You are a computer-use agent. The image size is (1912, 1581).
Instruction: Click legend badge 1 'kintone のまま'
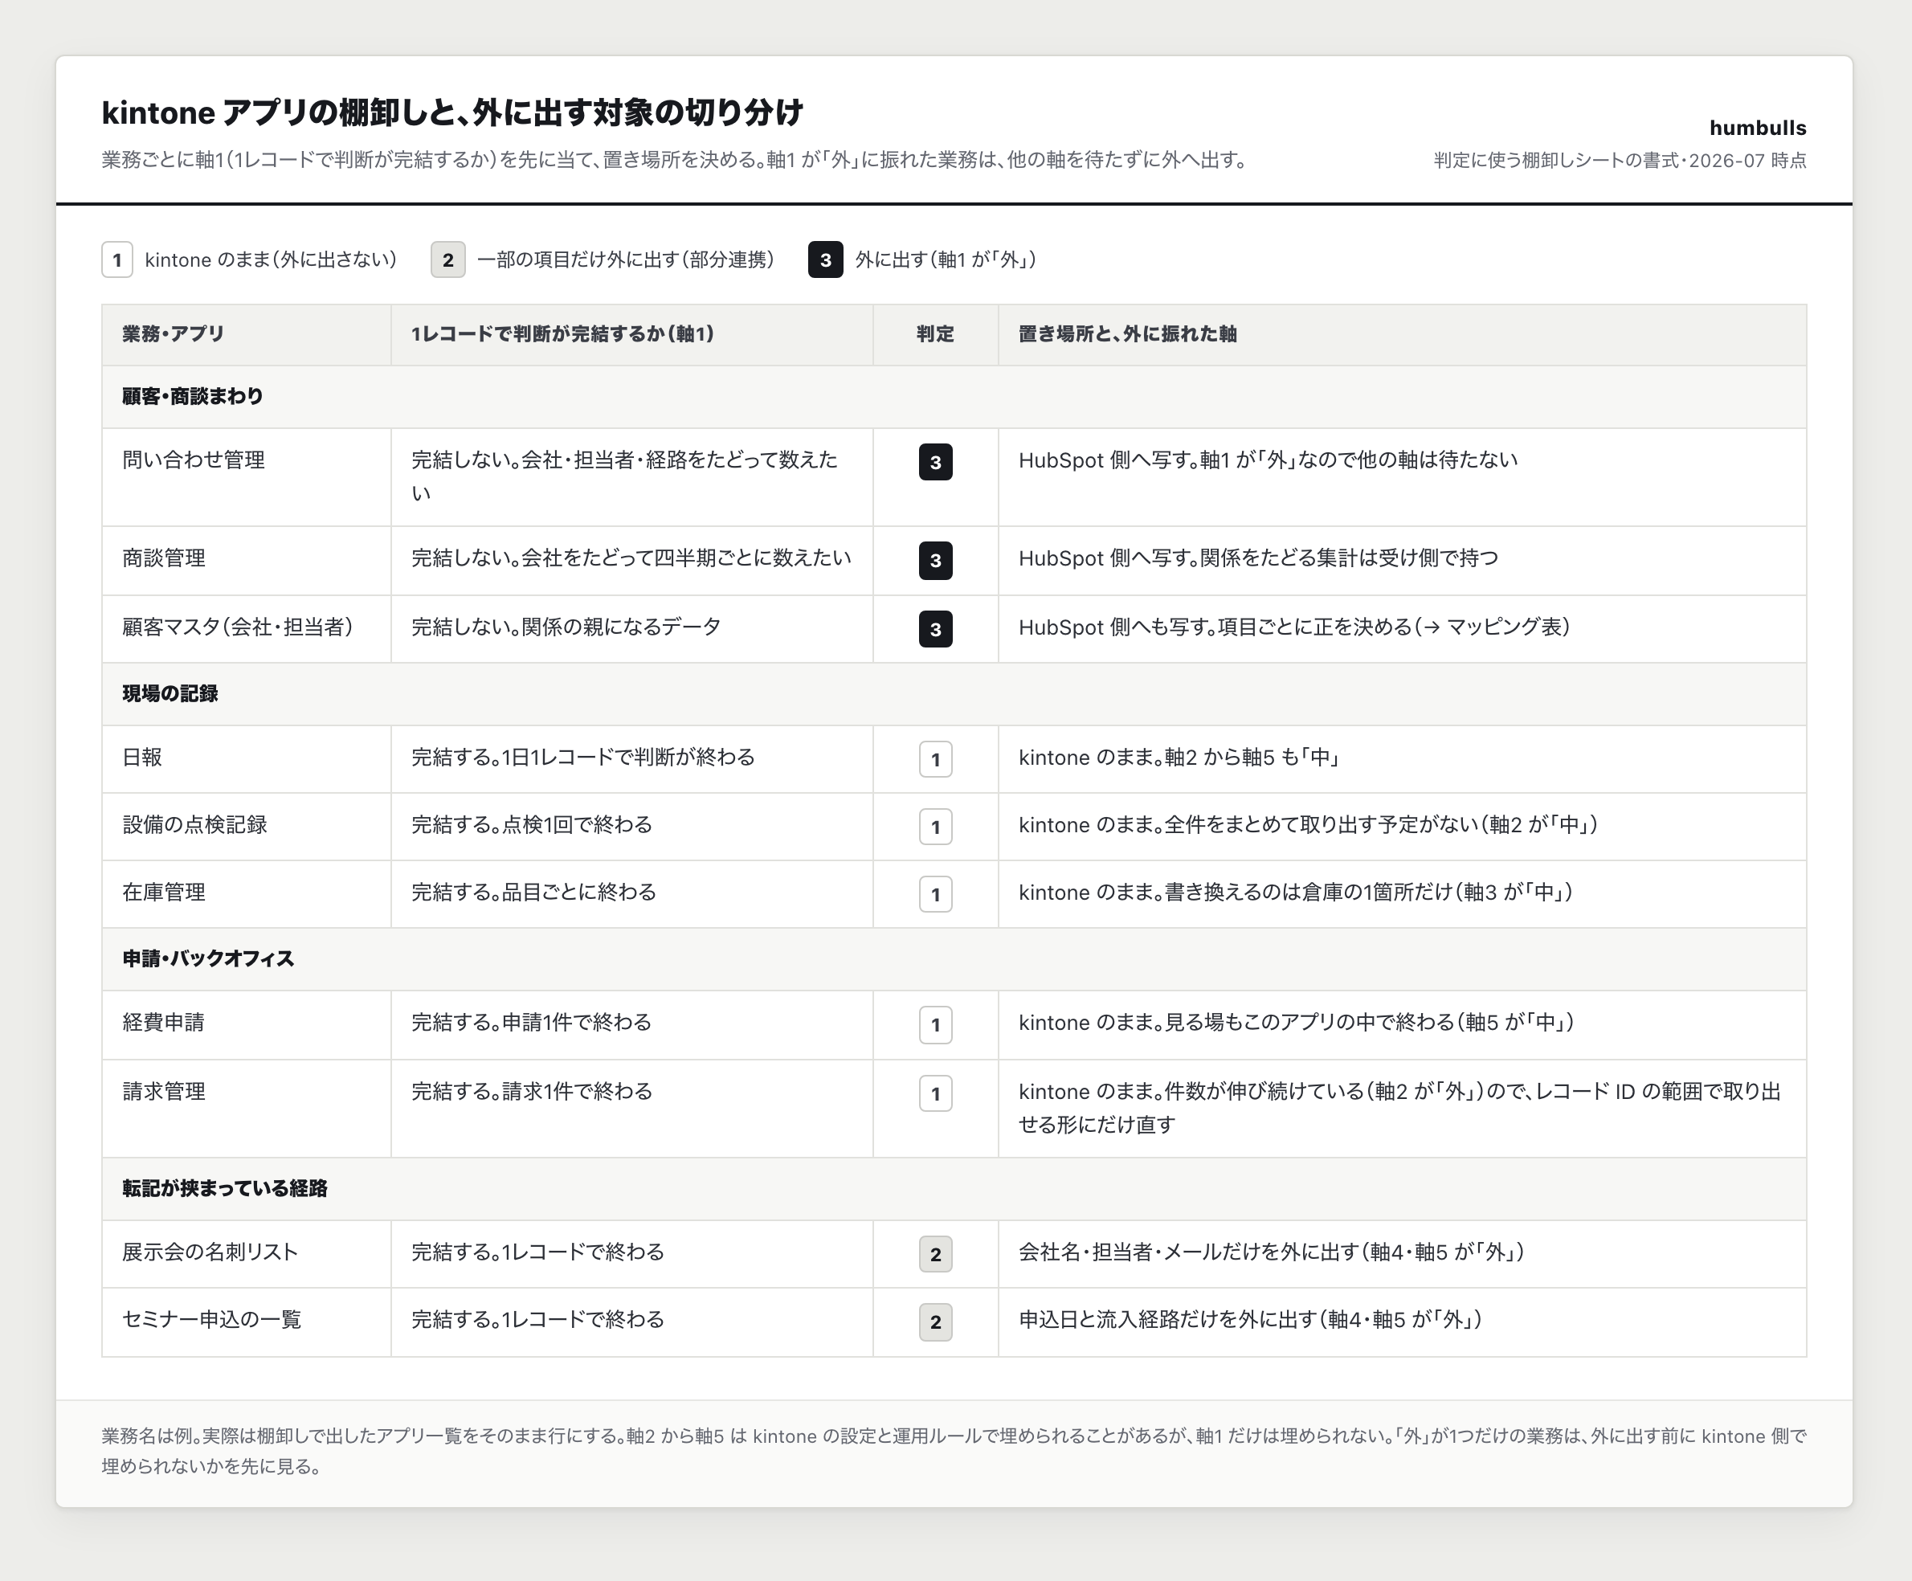117,259
